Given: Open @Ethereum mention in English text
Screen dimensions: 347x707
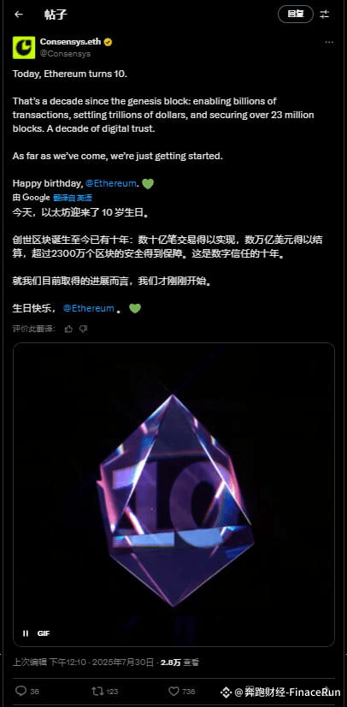Looking at the screenshot, I should click(x=111, y=183).
